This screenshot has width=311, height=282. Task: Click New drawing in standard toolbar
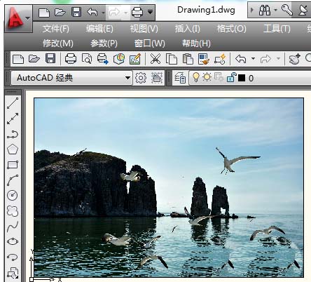[x=18, y=59]
